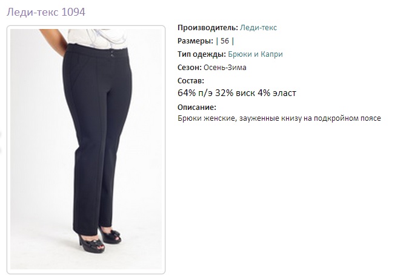Open the Брюки и Капри category link
This screenshot has height=279, width=395.
point(255,54)
